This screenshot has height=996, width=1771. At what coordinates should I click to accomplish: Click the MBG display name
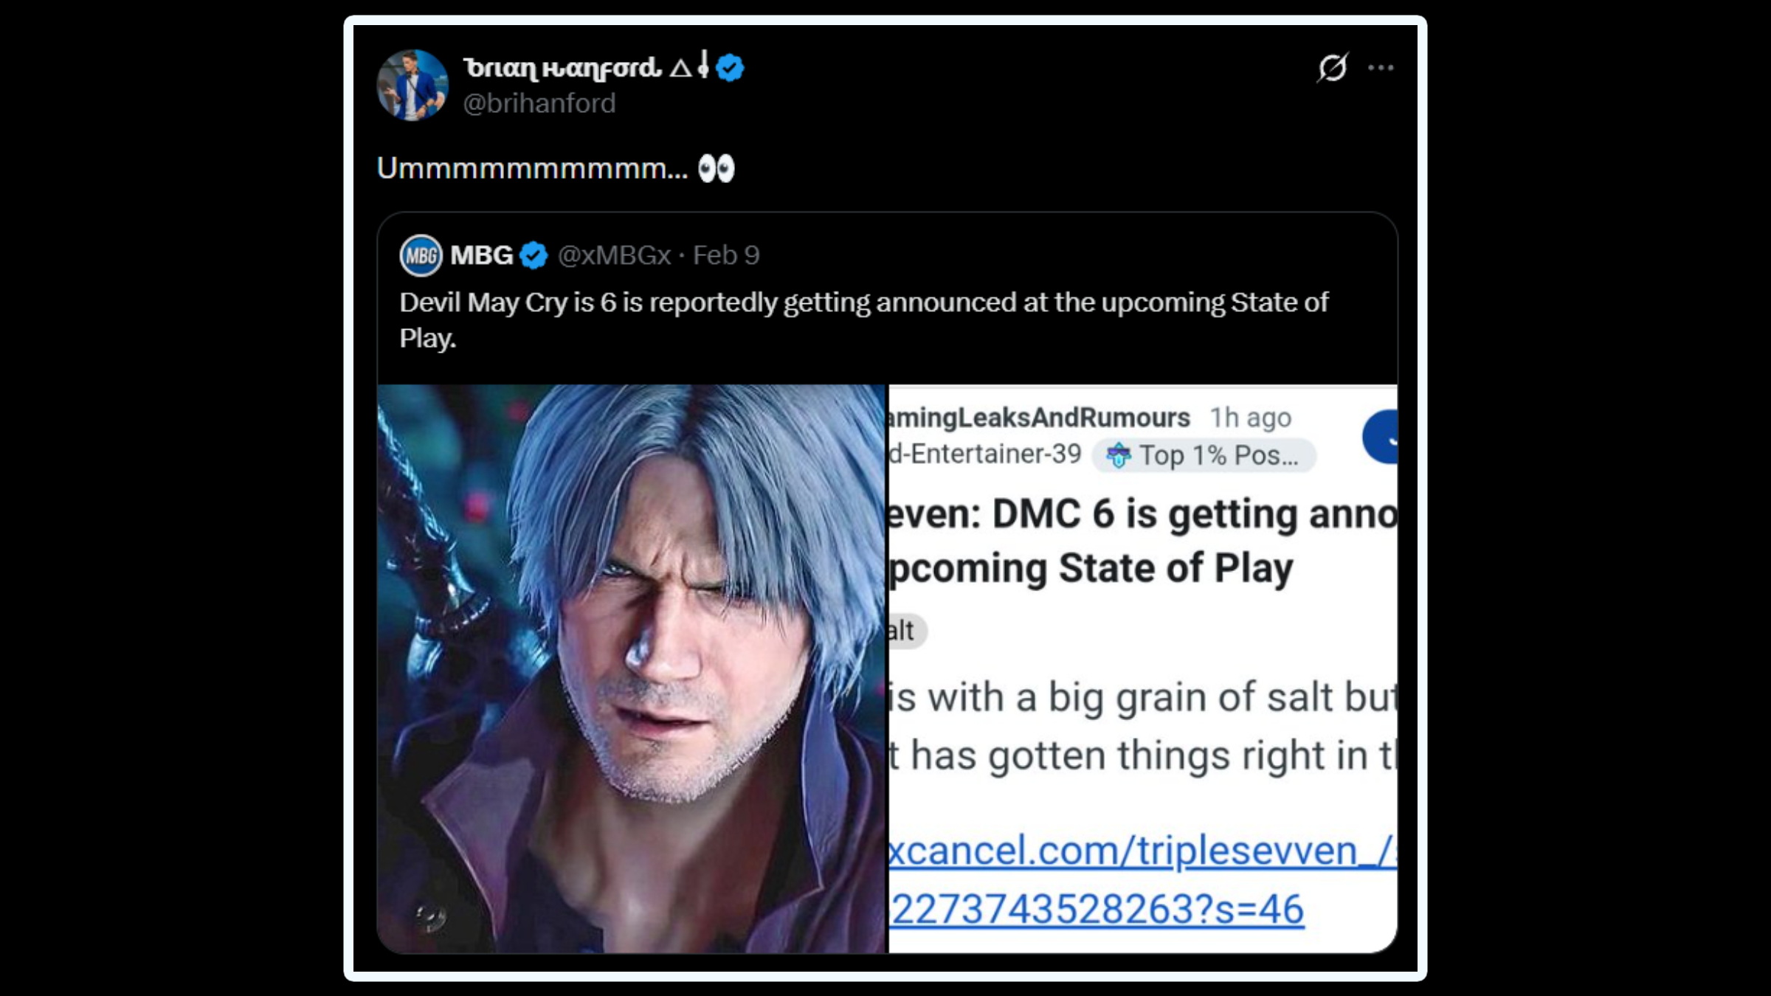(x=481, y=255)
